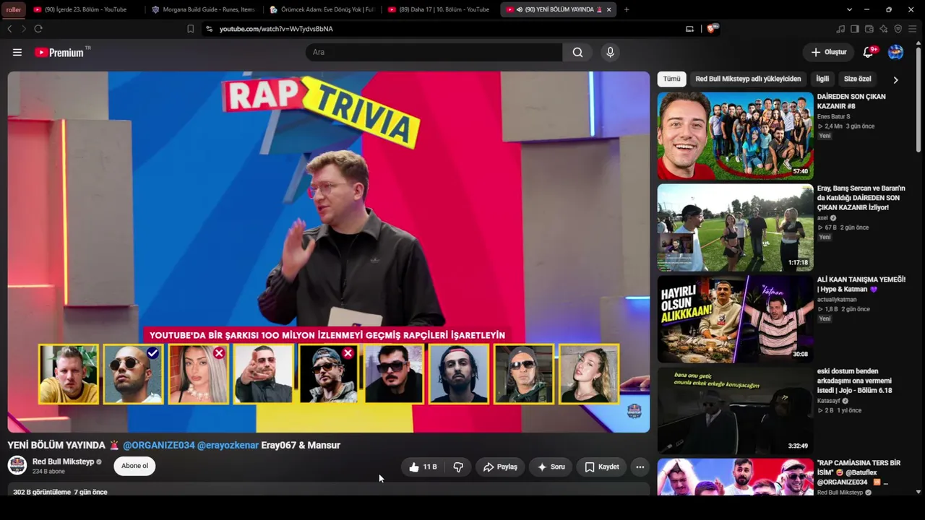Open the Brave Wallet icon
The width and height of the screenshot is (925, 520).
click(x=869, y=29)
